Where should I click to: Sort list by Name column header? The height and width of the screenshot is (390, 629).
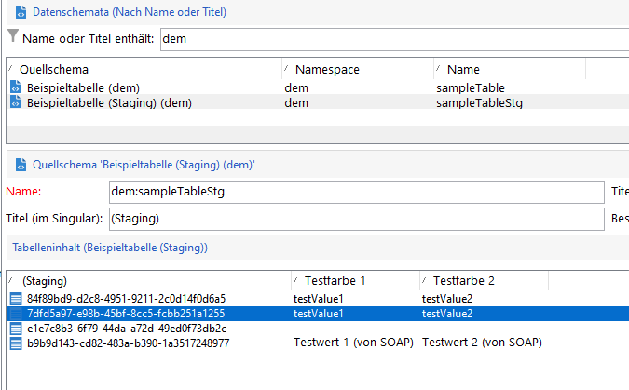(463, 69)
